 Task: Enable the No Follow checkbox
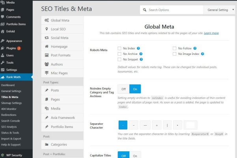174,48
